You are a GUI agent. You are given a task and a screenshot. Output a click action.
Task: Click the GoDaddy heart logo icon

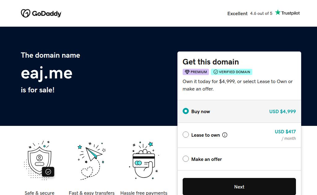point(26,13)
